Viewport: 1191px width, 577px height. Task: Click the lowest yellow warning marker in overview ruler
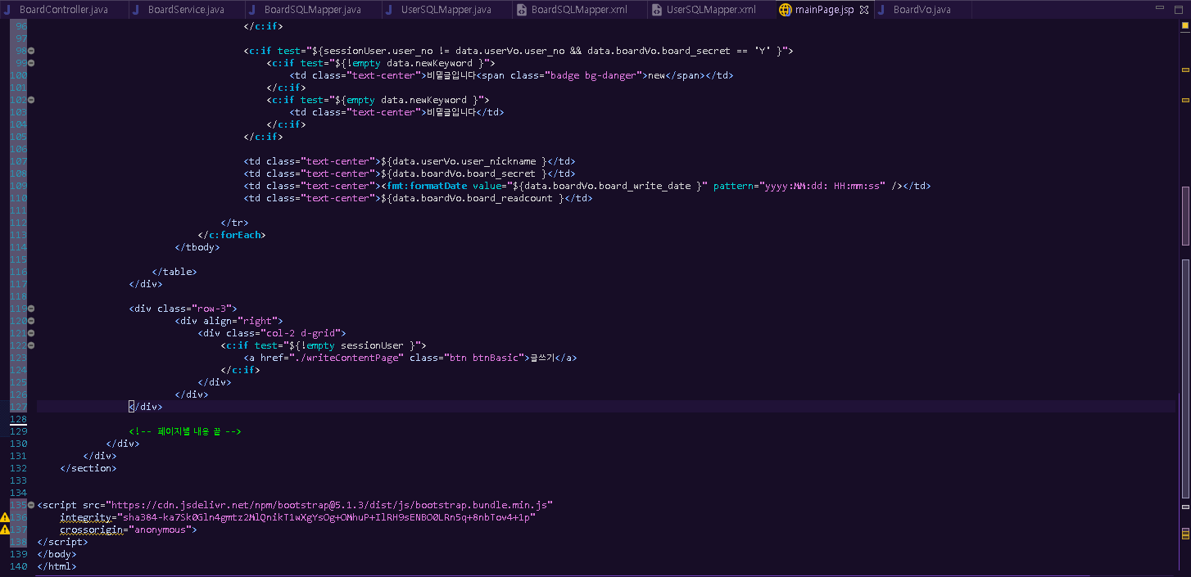pyautogui.click(x=1185, y=537)
